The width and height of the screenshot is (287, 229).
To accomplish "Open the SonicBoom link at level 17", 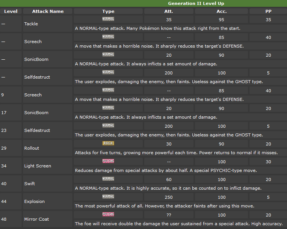I will click(36, 113).
